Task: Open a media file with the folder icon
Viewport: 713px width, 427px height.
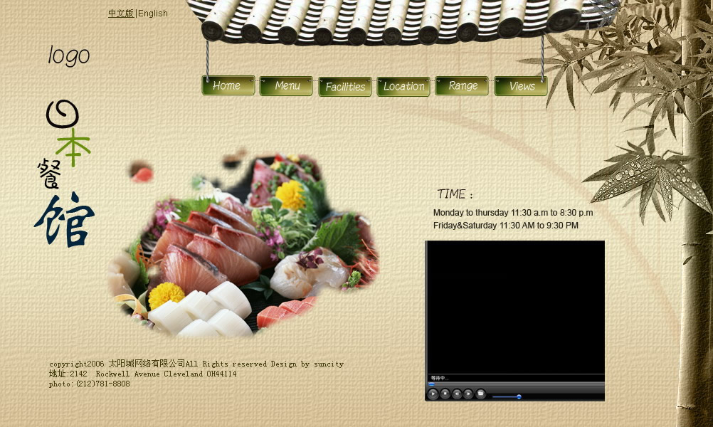Action: pyautogui.click(x=480, y=394)
